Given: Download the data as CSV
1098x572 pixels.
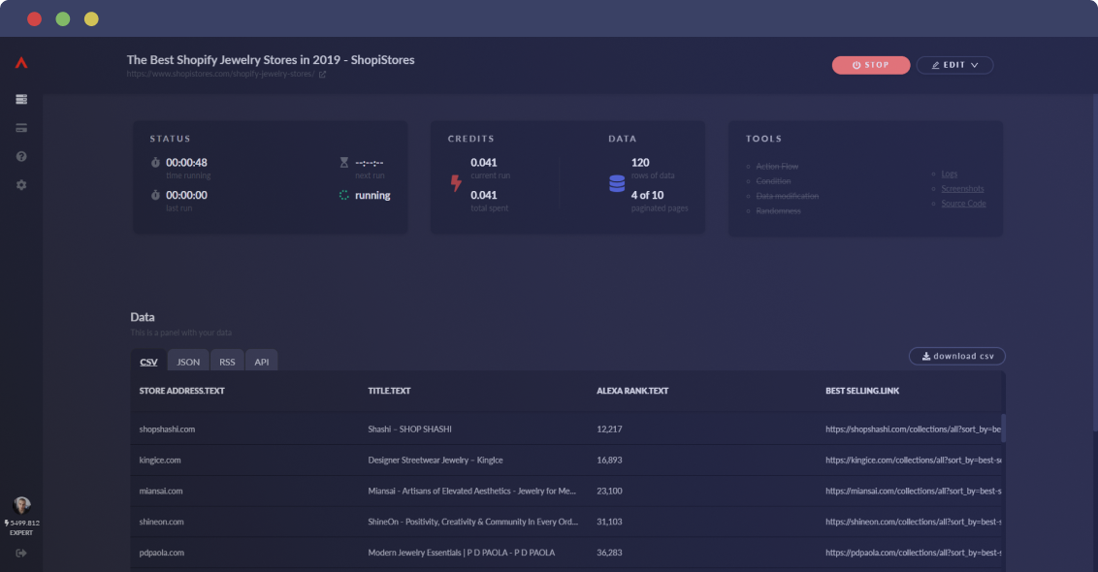Looking at the screenshot, I should click(957, 357).
